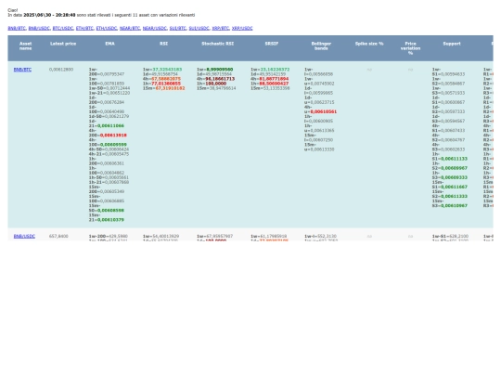Click the Support 15m-S3 value 0,00610967
Image resolution: width=501 pixels, height=376 pixels.
point(454,206)
